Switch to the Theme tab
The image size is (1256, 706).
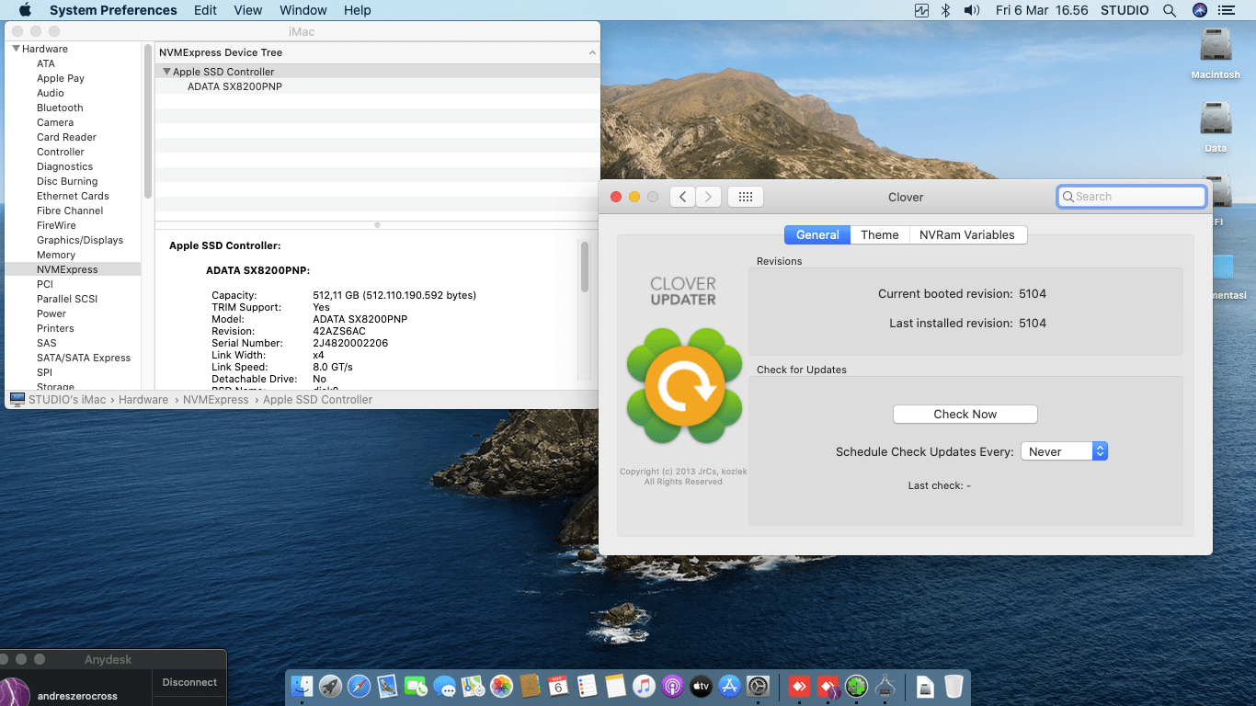880,234
